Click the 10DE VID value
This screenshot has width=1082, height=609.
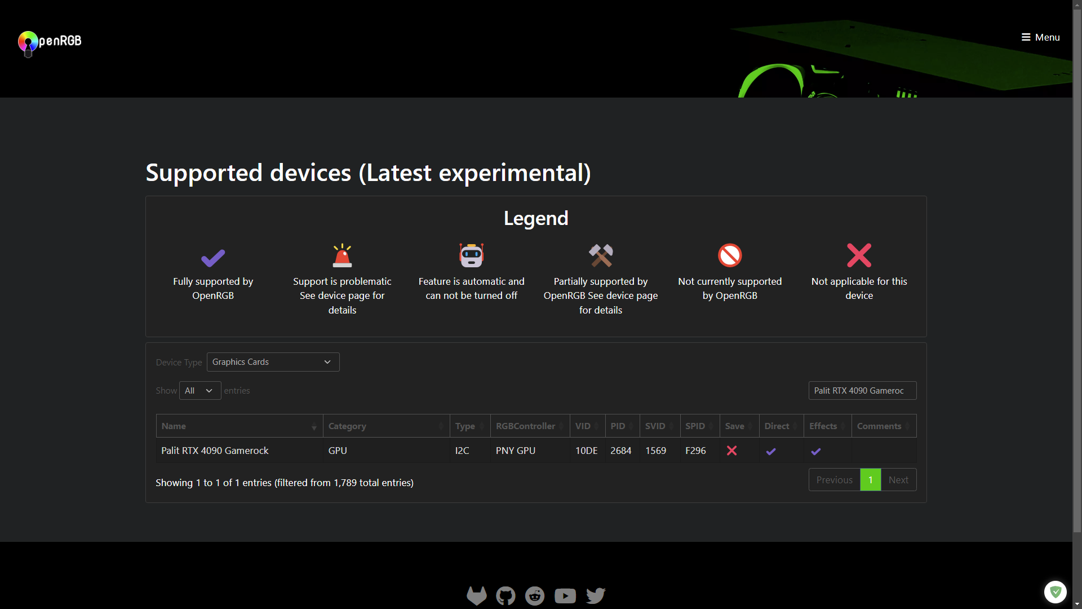pos(586,451)
